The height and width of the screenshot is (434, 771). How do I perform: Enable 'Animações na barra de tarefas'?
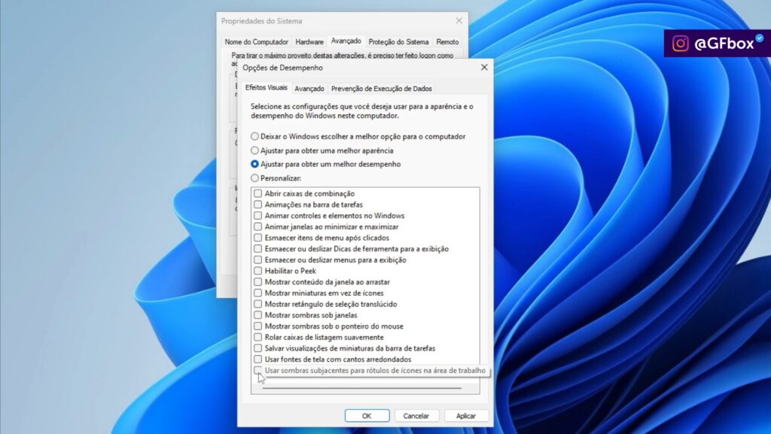[x=258, y=205]
